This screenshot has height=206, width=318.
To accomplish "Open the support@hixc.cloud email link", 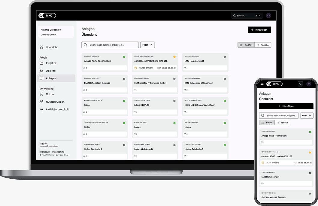I will [49, 146].
